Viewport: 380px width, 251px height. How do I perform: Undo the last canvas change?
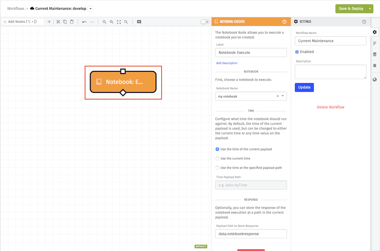[x=84, y=22]
